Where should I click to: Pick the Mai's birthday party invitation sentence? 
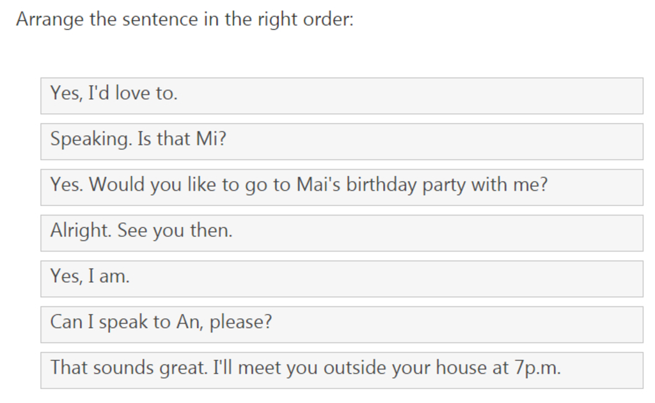(x=342, y=187)
